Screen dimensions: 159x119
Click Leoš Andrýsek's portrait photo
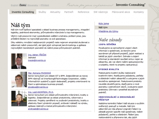19,98
